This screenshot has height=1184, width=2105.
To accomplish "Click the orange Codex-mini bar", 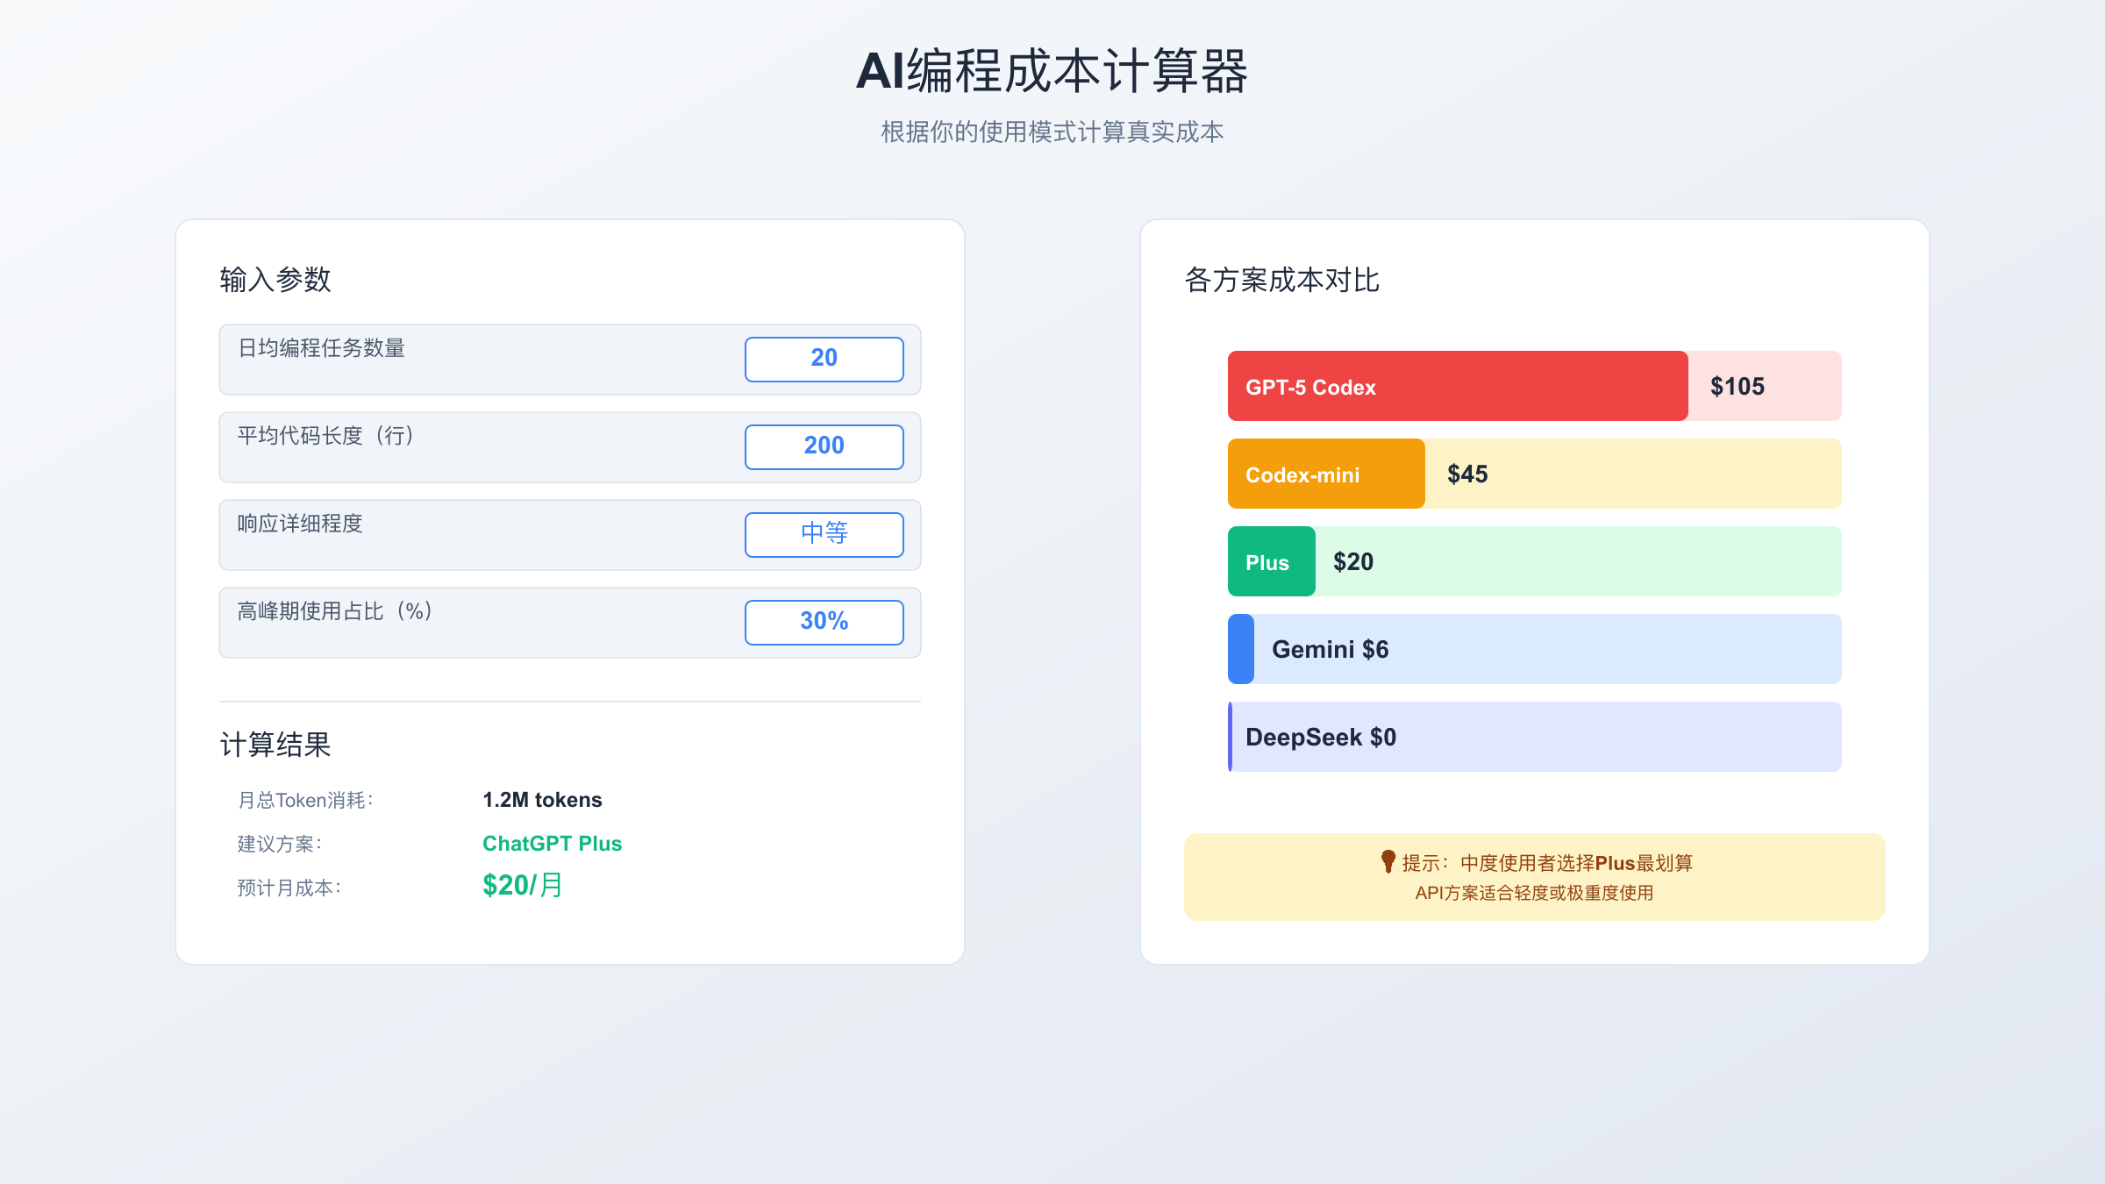I will (x=1326, y=474).
